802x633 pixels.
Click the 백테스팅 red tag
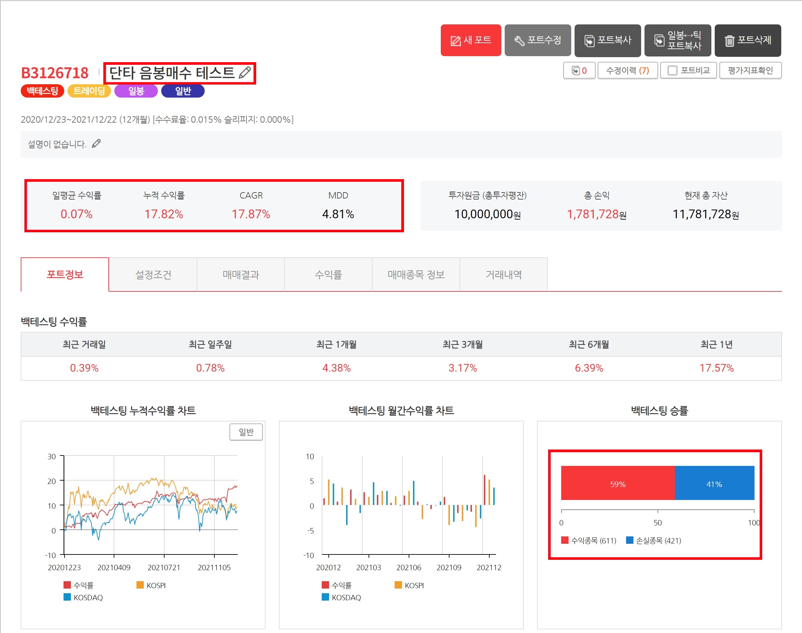pyautogui.click(x=42, y=91)
